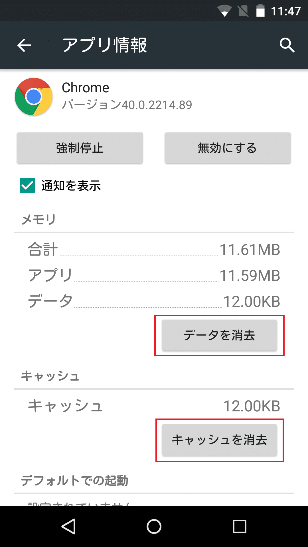
Task: Tap the アプリ情報 title text
Action: (x=105, y=45)
